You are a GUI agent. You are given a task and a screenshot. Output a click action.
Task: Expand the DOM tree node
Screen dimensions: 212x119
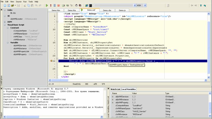click(5, 22)
